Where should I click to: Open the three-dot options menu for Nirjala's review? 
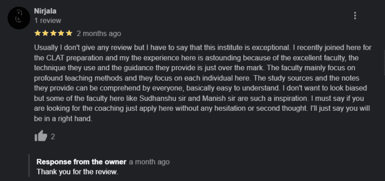pyautogui.click(x=355, y=16)
